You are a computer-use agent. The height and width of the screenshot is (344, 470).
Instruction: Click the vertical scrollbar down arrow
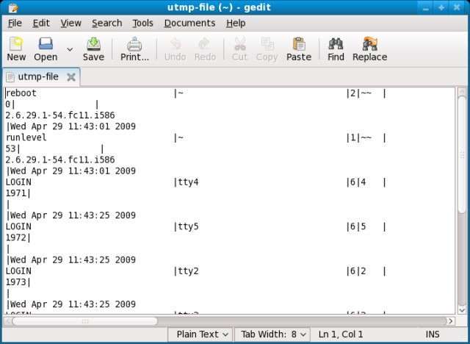pos(462,309)
